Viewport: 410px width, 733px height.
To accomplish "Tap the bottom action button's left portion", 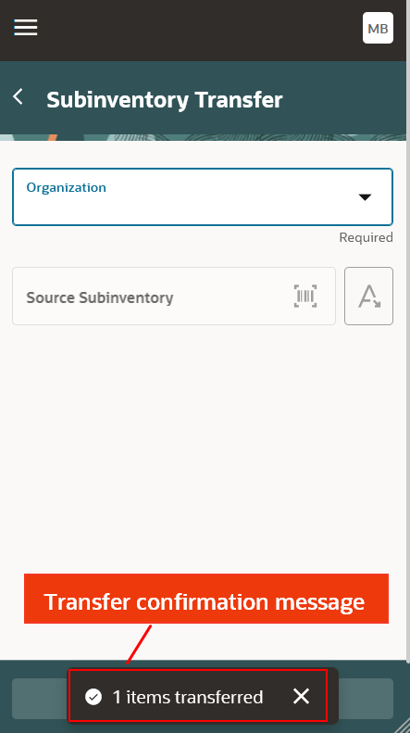I will pyautogui.click(x=40, y=699).
